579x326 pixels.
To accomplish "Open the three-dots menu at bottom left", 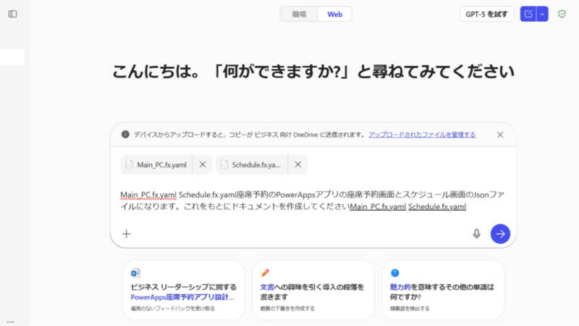I will (x=10, y=322).
